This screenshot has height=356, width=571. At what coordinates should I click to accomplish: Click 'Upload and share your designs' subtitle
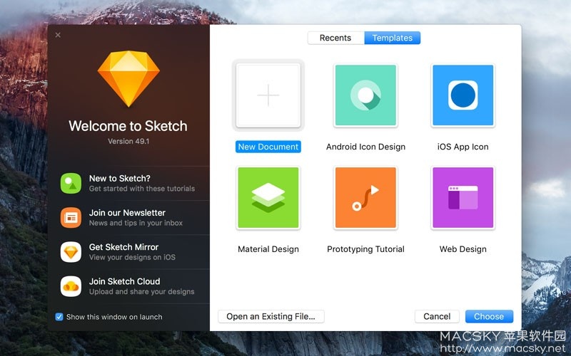pos(141,292)
